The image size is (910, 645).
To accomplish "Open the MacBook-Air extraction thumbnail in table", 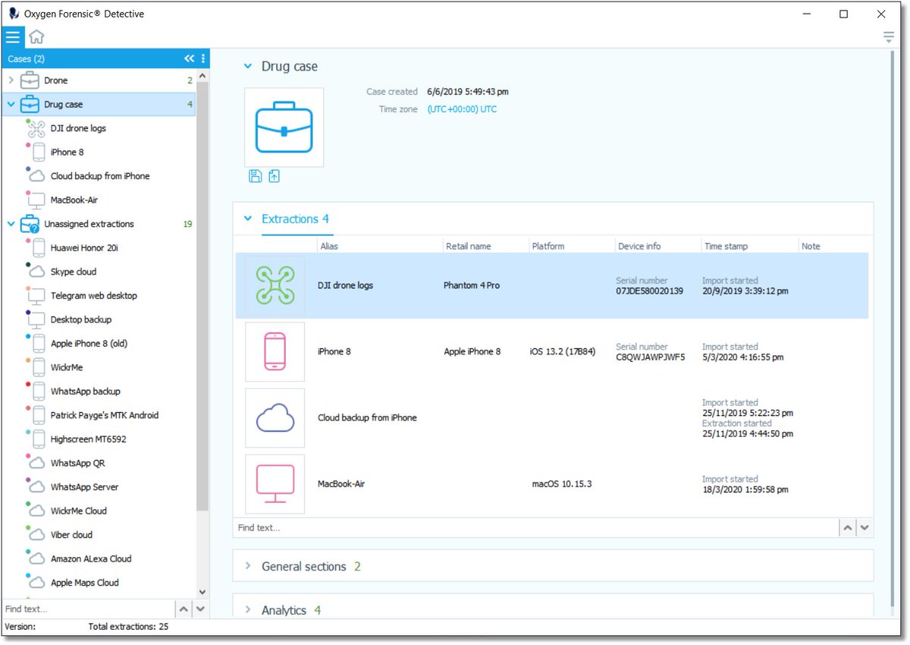I will (275, 484).
